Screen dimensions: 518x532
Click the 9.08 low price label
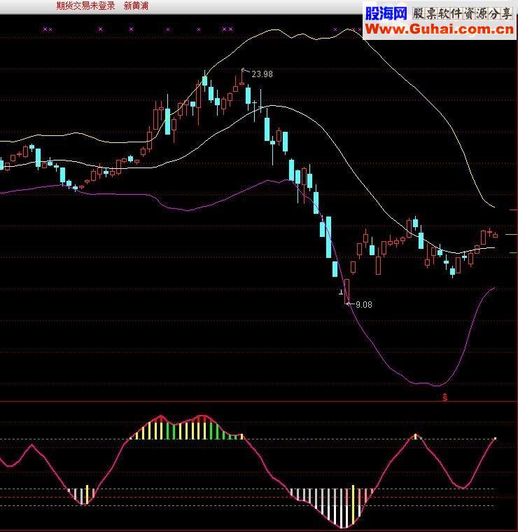pos(364,305)
